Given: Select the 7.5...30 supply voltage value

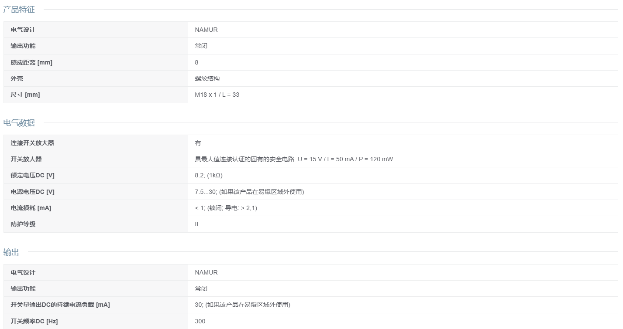Looking at the screenshot, I should coord(249,192).
